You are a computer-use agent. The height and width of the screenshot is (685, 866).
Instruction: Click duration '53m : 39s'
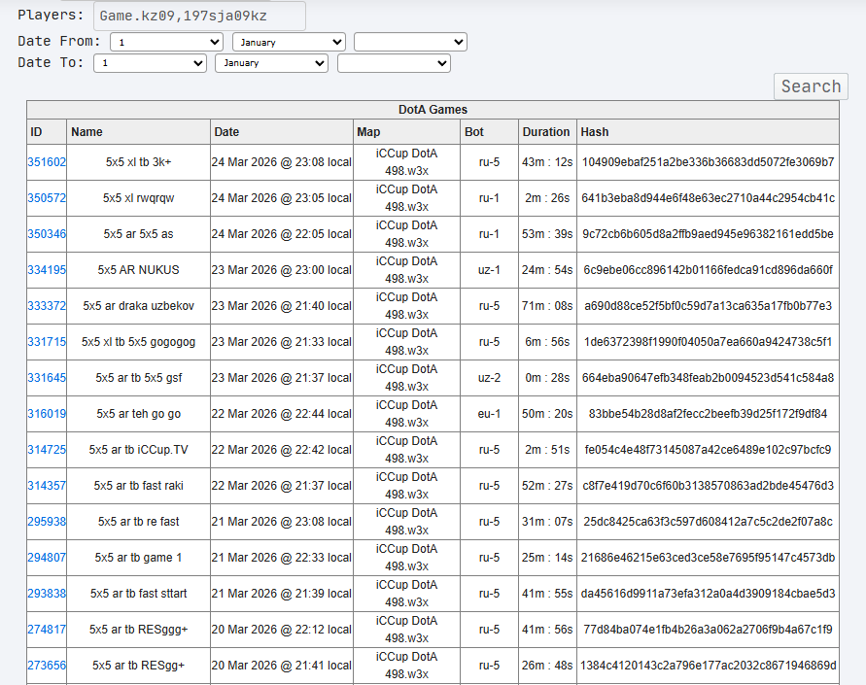pos(547,234)
